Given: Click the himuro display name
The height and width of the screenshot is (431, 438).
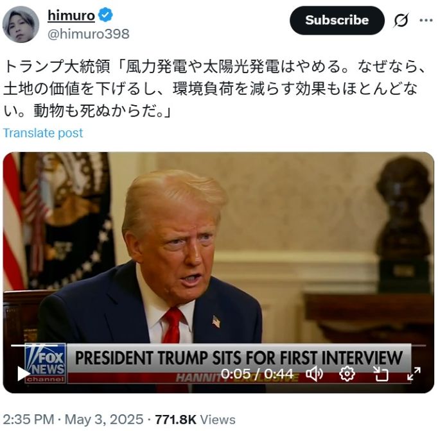Looking at the screenshot, I should coord(71,15).
